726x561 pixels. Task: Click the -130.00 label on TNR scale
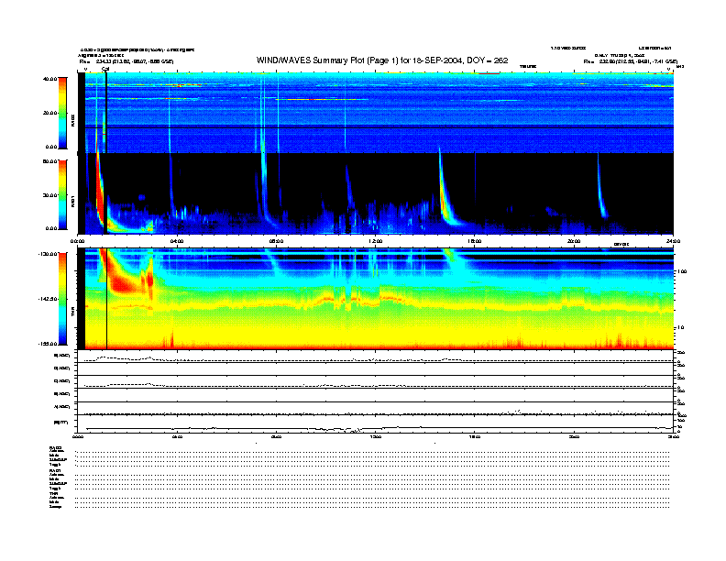(x=49, y=252)
